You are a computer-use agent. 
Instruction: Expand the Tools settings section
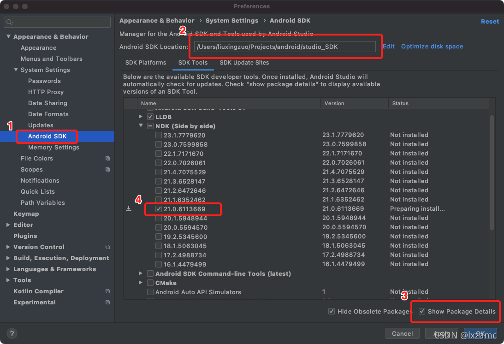pyautogui.click(x=8, y=280)
